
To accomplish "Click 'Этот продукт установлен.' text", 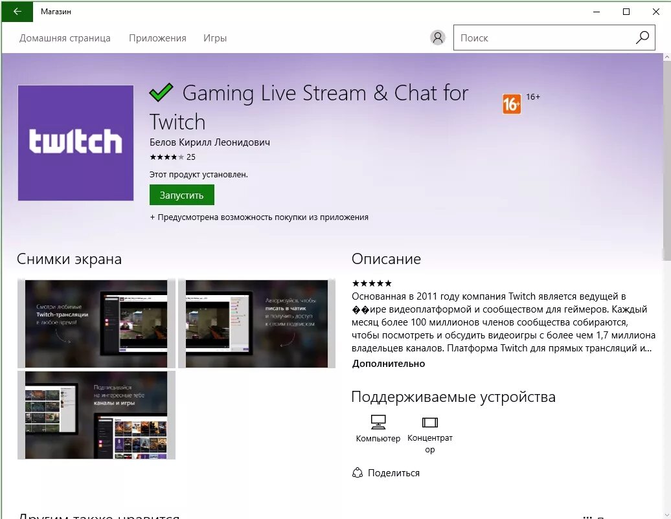I will [x=199, y=175].
